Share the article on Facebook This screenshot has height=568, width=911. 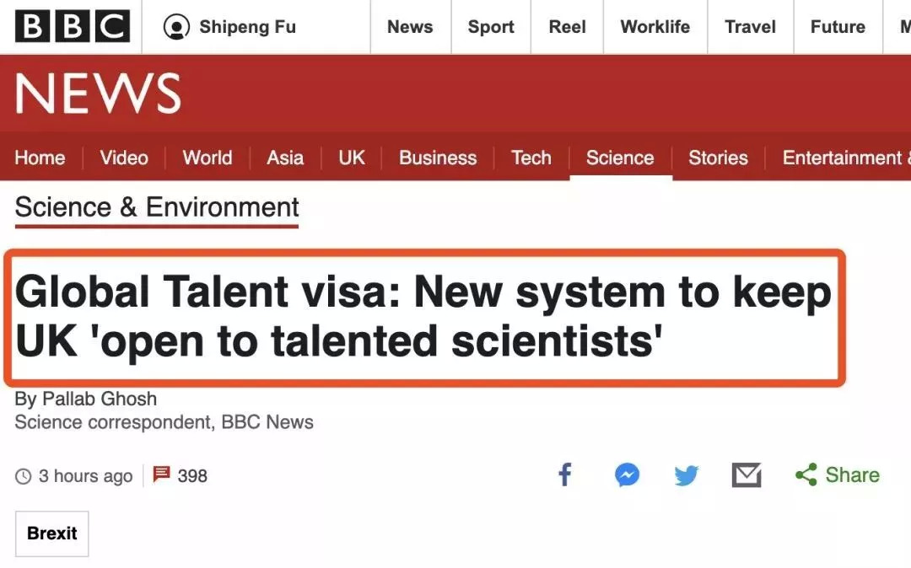coord(565,474)
